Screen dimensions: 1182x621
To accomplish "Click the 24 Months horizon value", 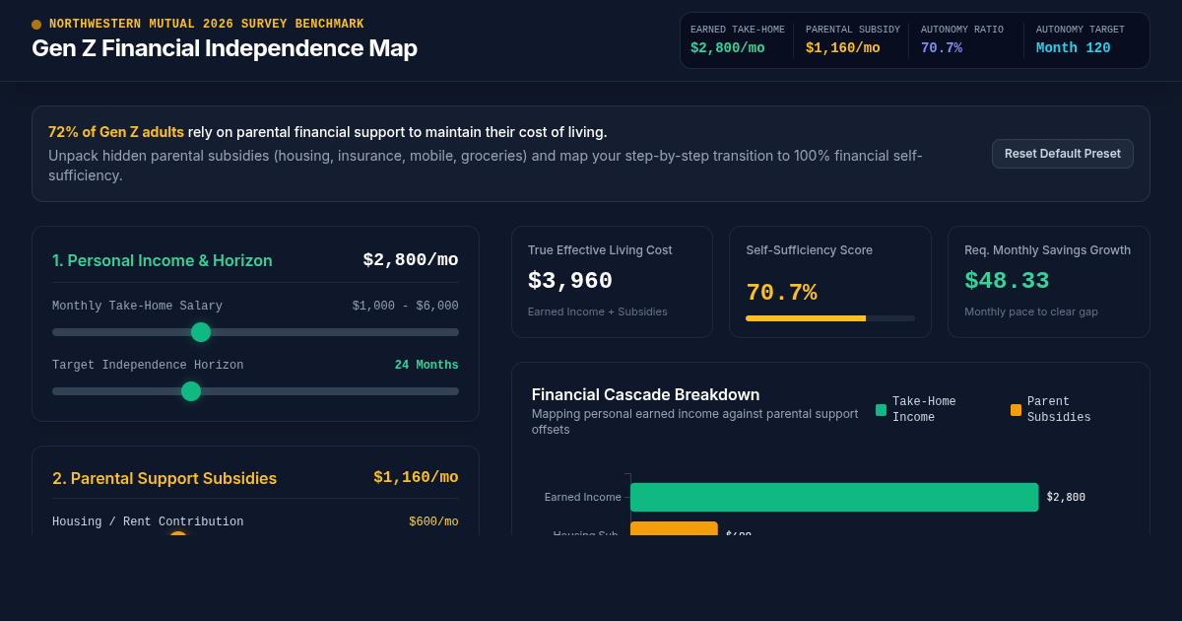I will (x=427, y=366).
